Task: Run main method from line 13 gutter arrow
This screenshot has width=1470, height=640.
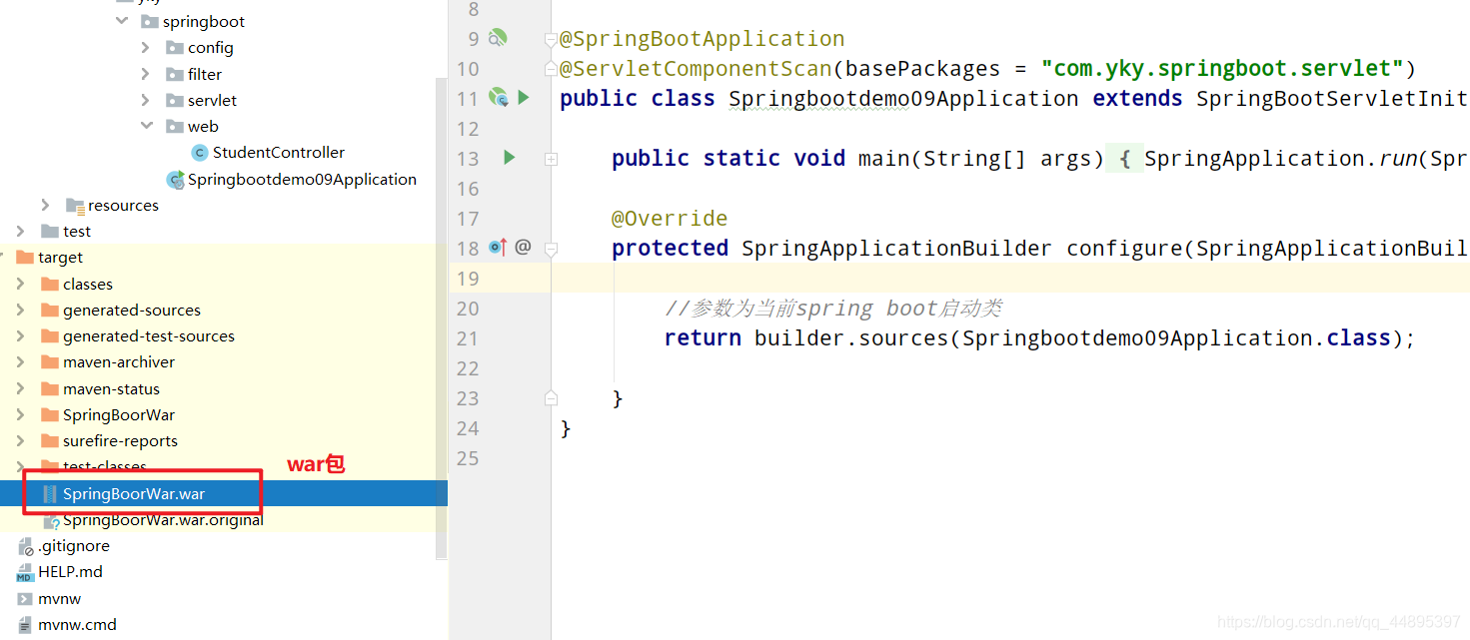Action: (x=510, y=158)
